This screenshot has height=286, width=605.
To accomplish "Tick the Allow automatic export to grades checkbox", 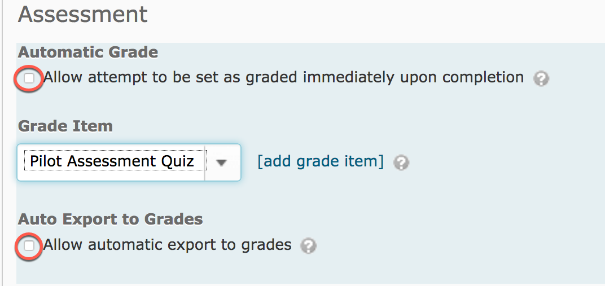I will point(29,245).
